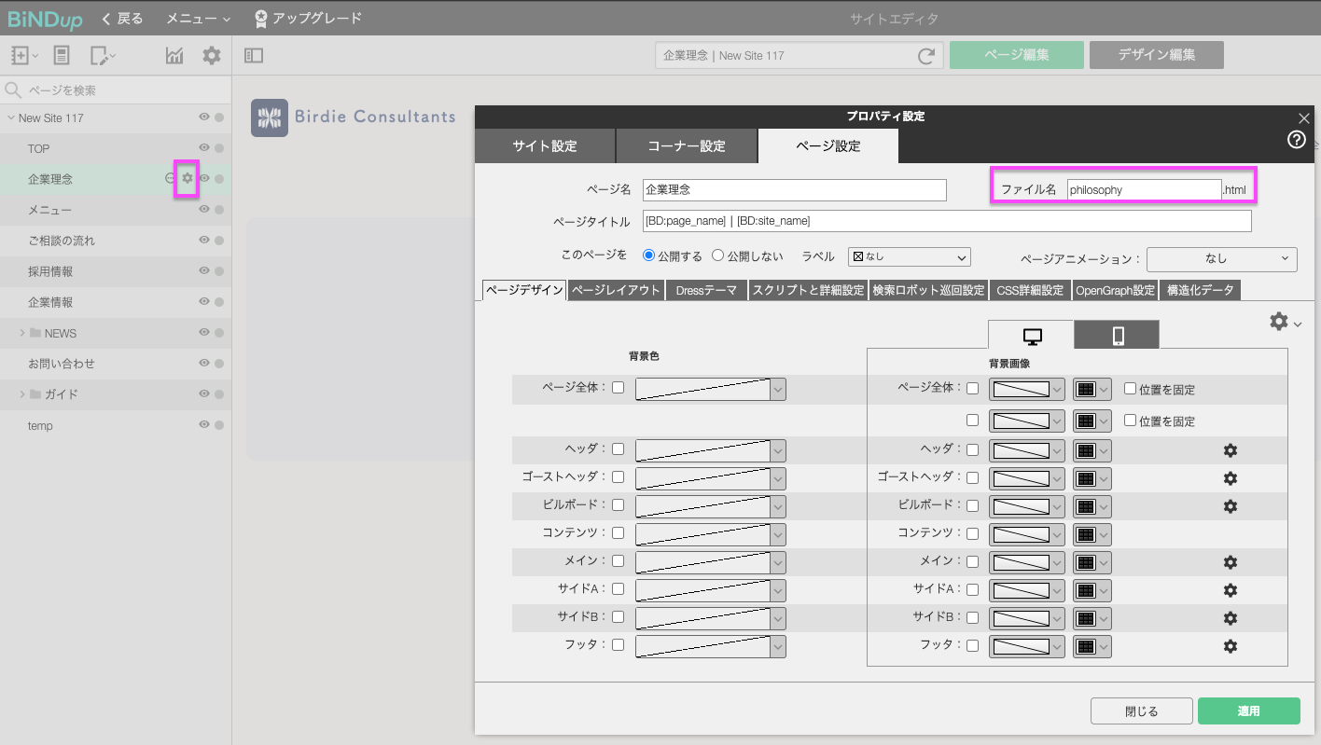This screenshot has height=745, width=1321.
Task: Open gear options for サイドB background image
Action: pyautogui.click(x=1231, y=618)
